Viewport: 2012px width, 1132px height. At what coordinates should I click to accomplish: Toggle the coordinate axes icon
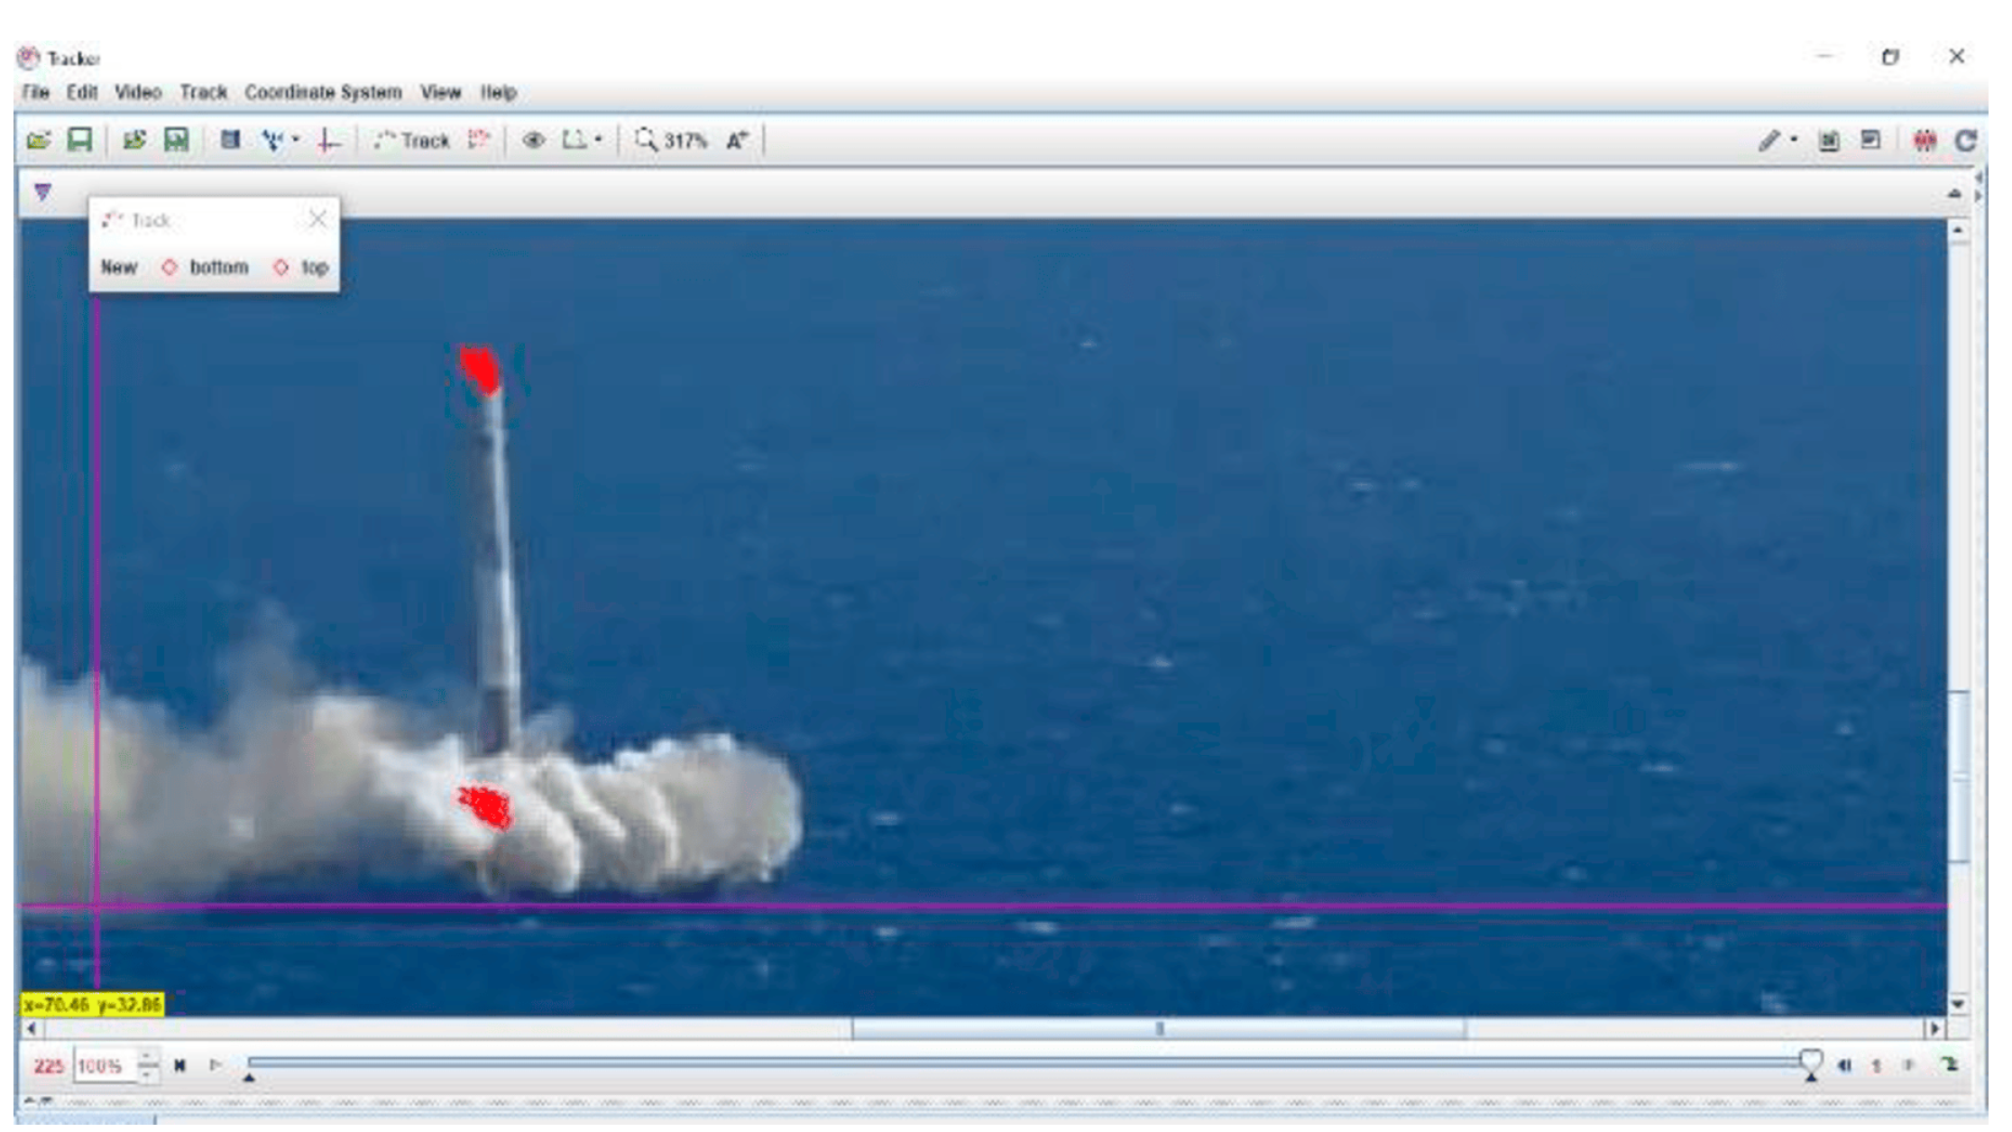tap(328, 141)
